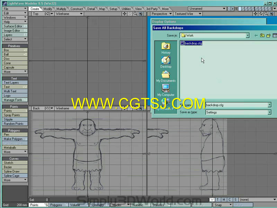Select the first layer slot
Image resolution: width=277 pixels, height=208 pixels.
point(240,9)
